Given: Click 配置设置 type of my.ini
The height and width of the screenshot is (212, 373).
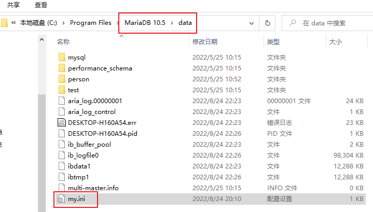Looking at the screenshot, I should [x=280, y=199].
